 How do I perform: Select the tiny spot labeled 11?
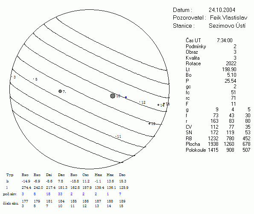116,137
